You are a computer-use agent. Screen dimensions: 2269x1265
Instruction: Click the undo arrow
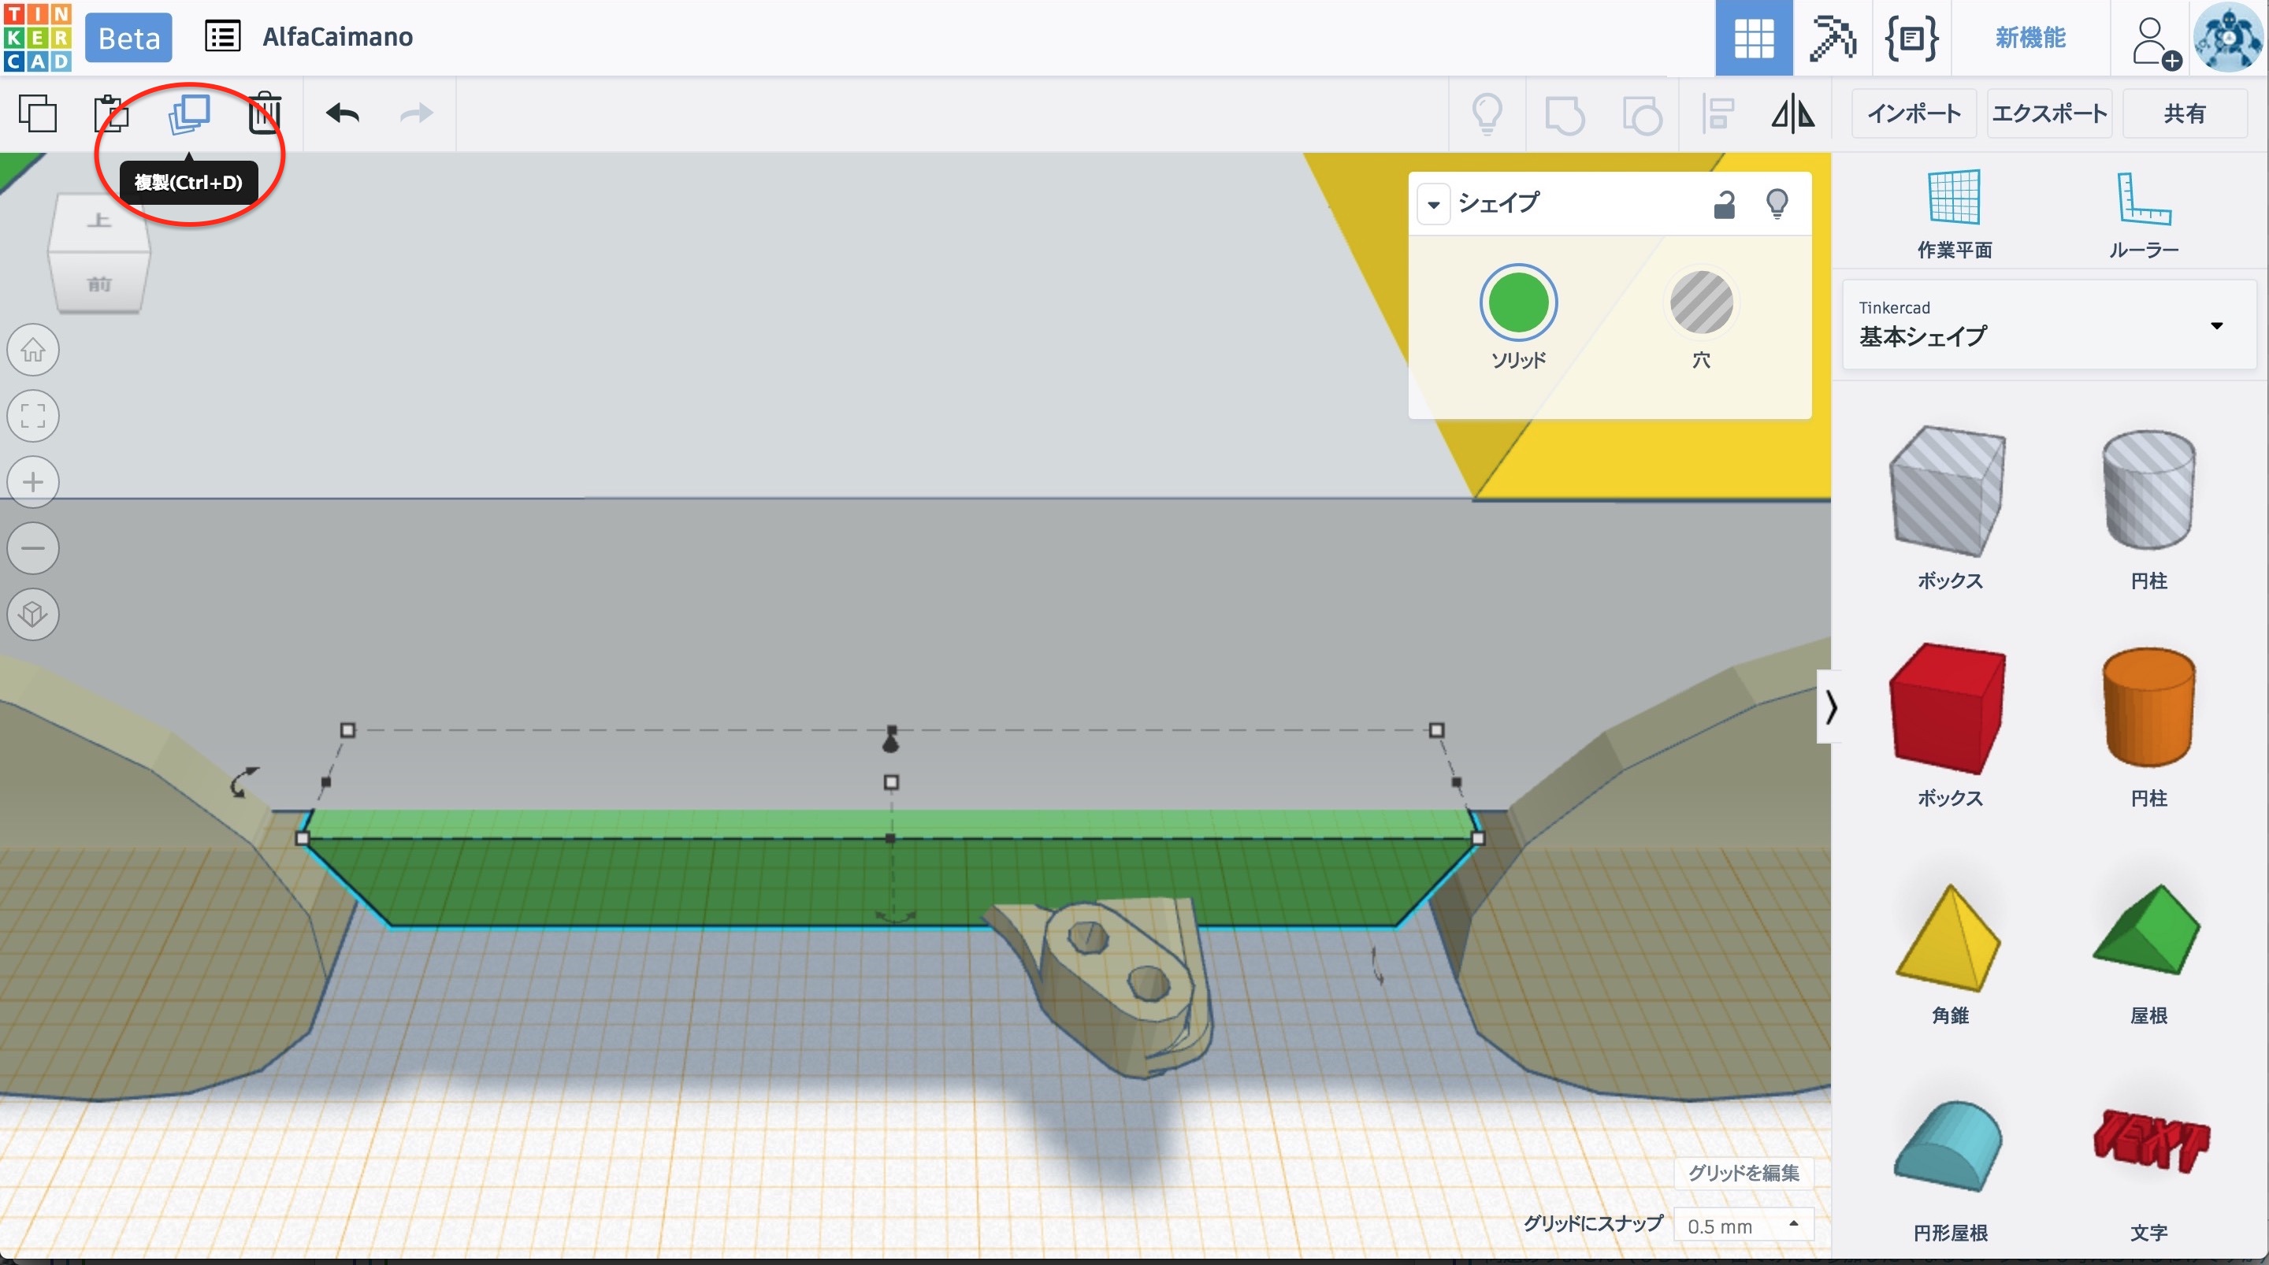(x=343, y=113)
